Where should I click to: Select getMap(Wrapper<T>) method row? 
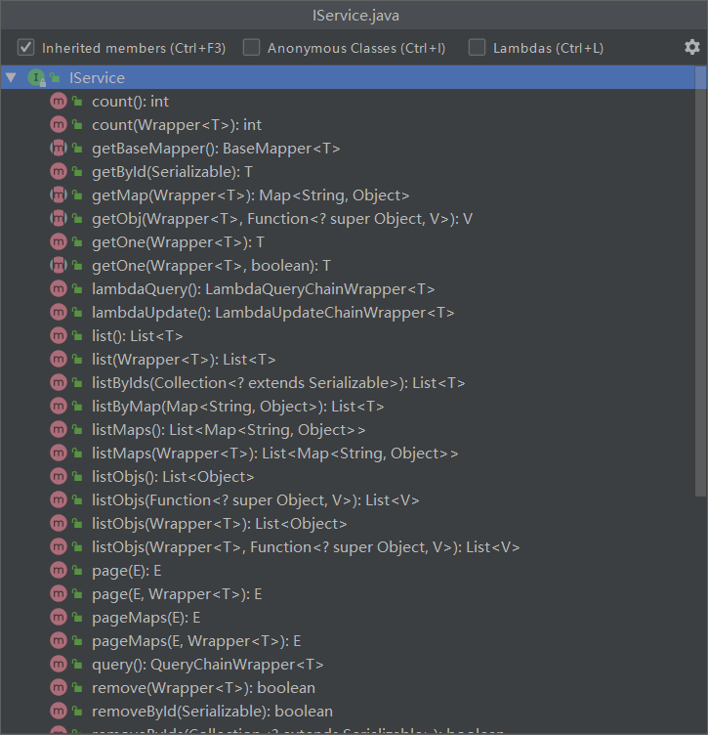pyautogui.click(x=251, y=195)
